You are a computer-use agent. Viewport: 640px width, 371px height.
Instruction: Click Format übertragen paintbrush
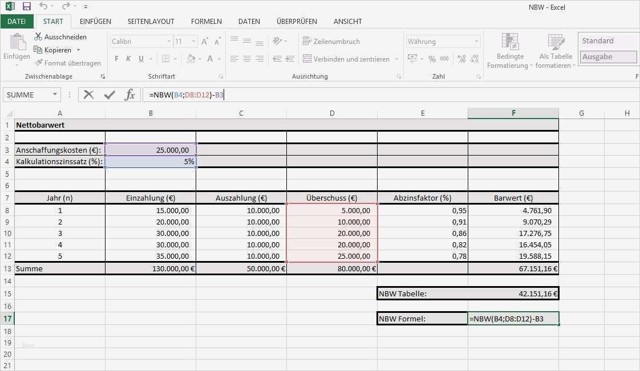[68, 63]
